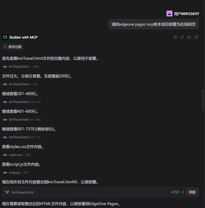This screenshot has height=208, width=205.
Task: Click the glasses icon next to styles.css
Action: tap(5, 155)
